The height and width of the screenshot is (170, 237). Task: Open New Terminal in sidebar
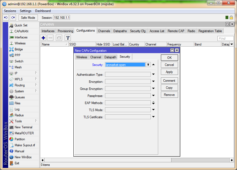[23, 127]
